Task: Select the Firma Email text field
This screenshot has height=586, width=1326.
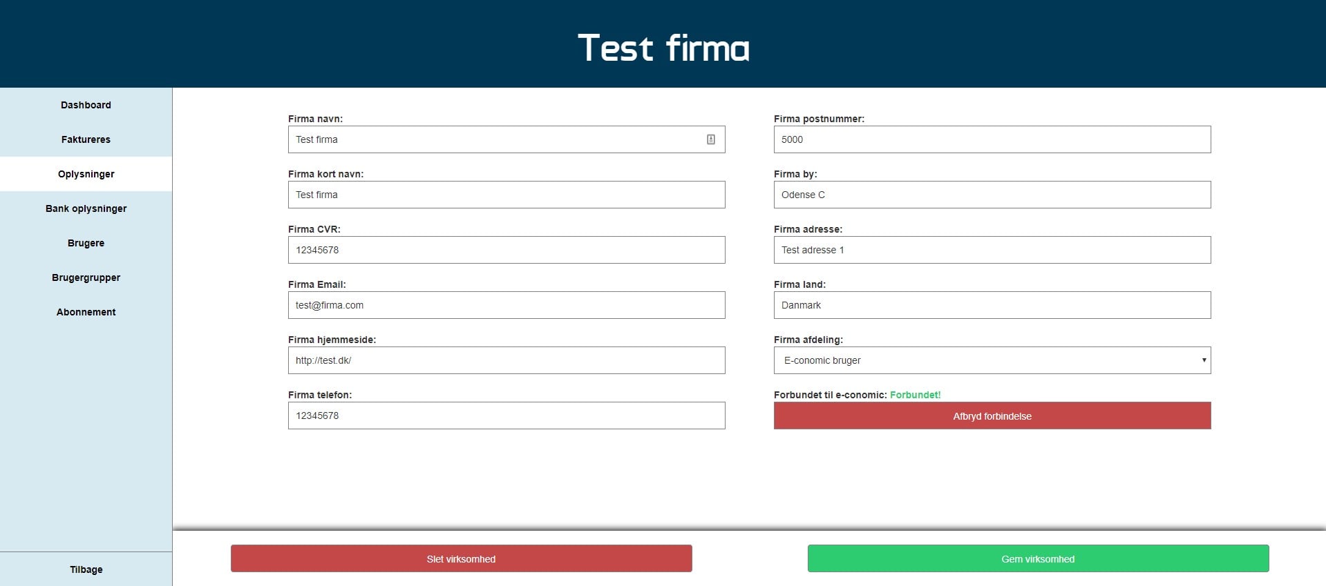Action: (506, 305)
